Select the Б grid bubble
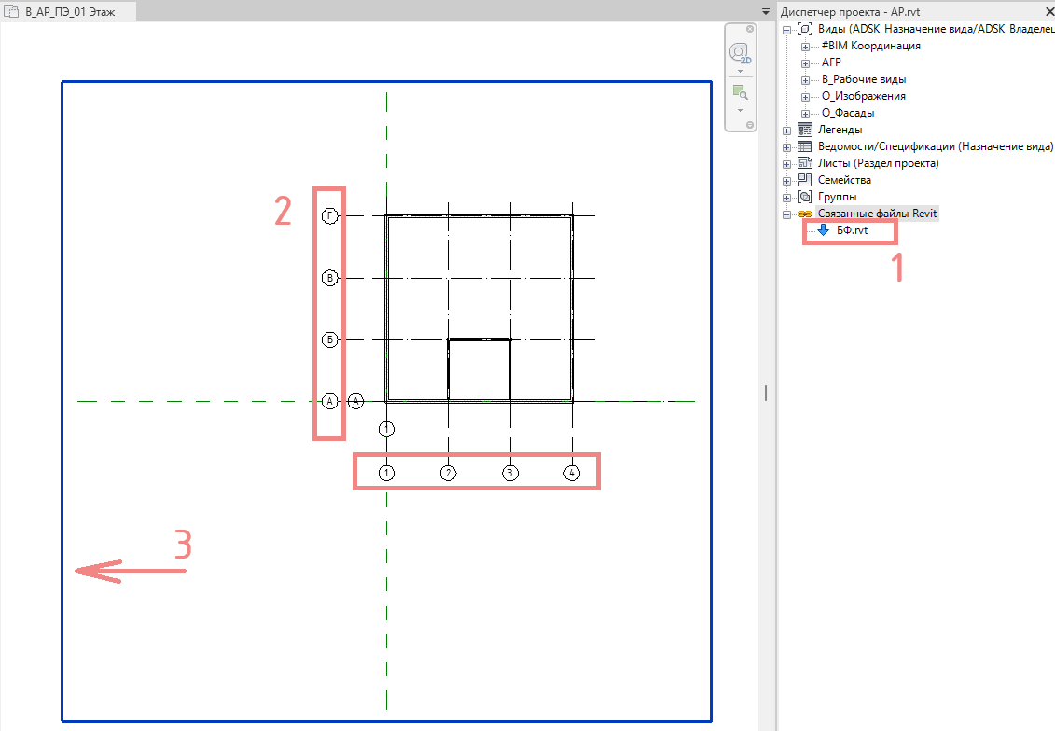 click(329, 339)
